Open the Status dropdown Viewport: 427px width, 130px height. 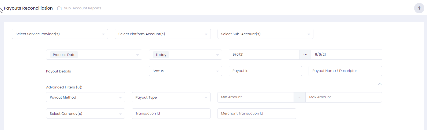[x=185, y=71]
